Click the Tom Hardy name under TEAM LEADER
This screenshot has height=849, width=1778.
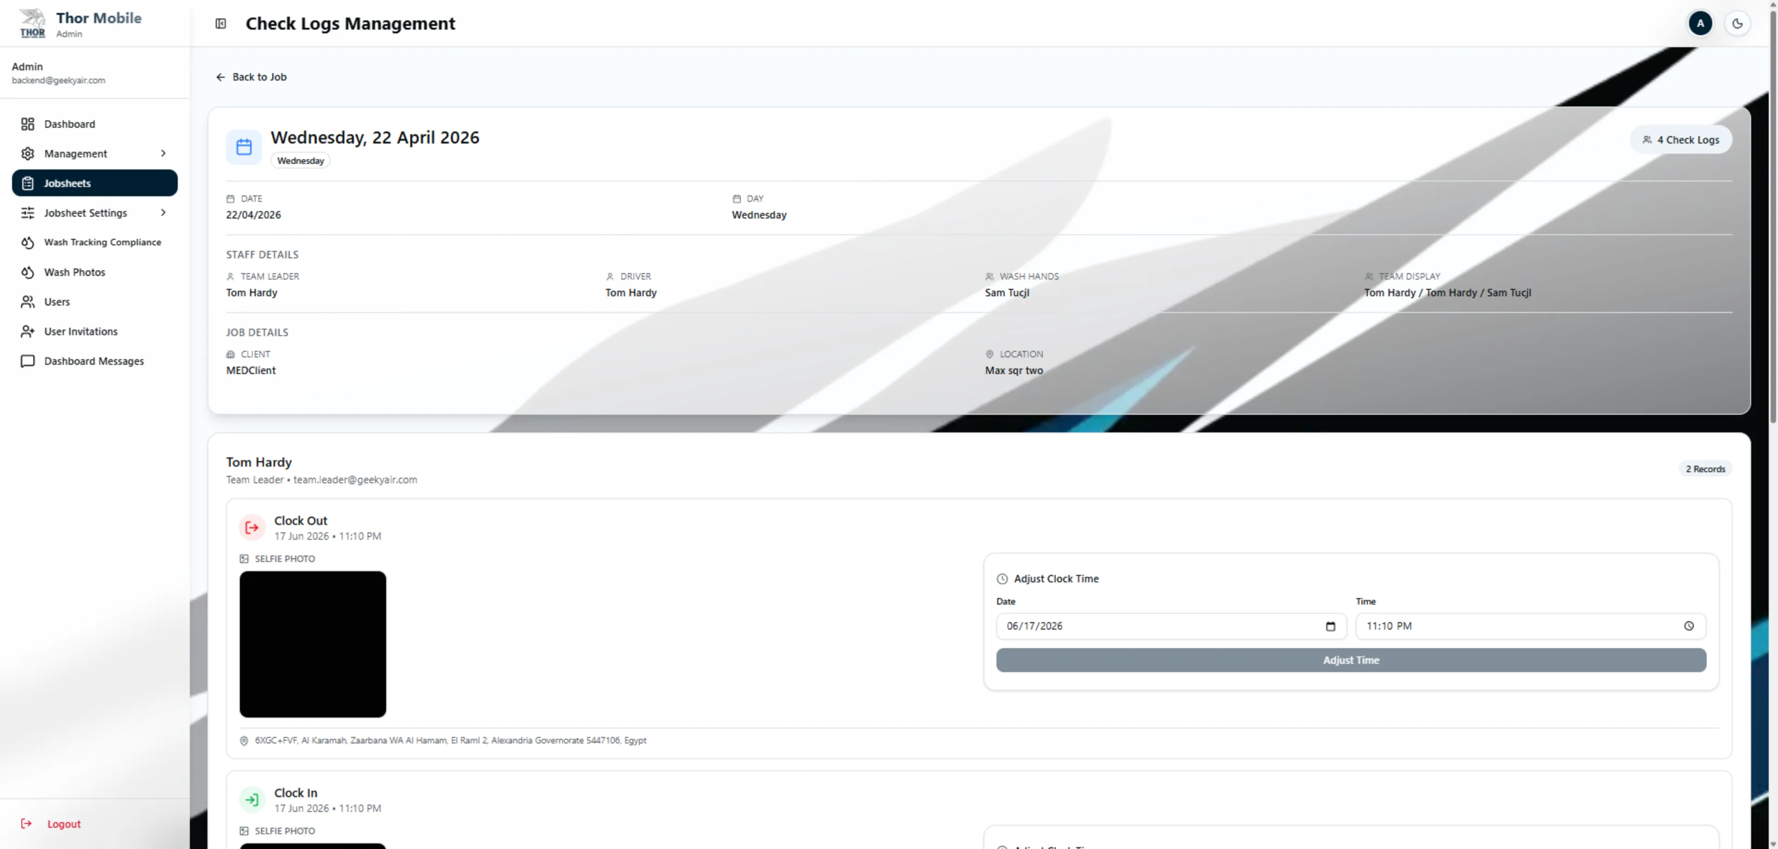pyautogui.click(x=252, y=293)
